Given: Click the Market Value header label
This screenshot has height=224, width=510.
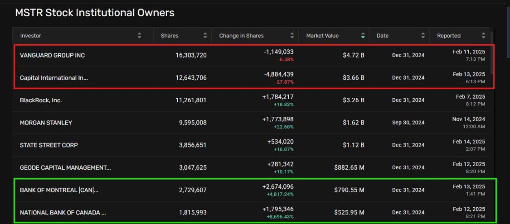Looking at the screenshot, I should tap(322, 36).
